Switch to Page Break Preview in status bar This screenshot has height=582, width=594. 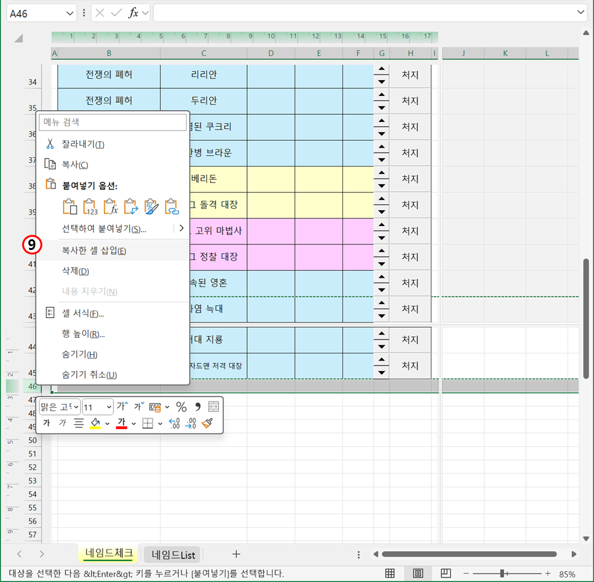445,573
